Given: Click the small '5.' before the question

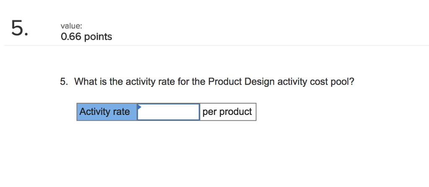Looking at the screenshot, I should 63,82.
